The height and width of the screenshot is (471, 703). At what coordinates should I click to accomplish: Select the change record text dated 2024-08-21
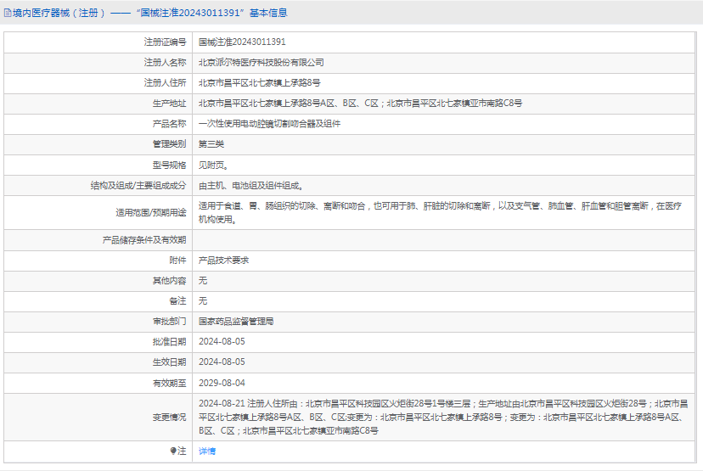tap(443, 418)
